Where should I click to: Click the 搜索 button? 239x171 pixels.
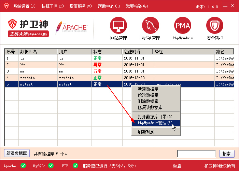pos(227,154)
